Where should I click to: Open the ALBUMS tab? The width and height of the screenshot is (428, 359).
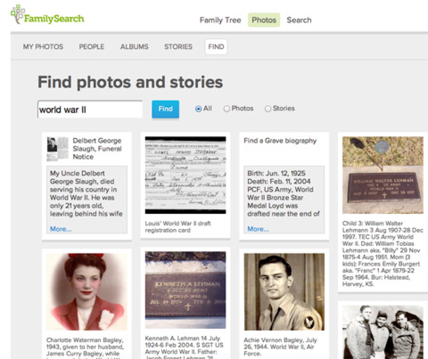pos(134,47)
